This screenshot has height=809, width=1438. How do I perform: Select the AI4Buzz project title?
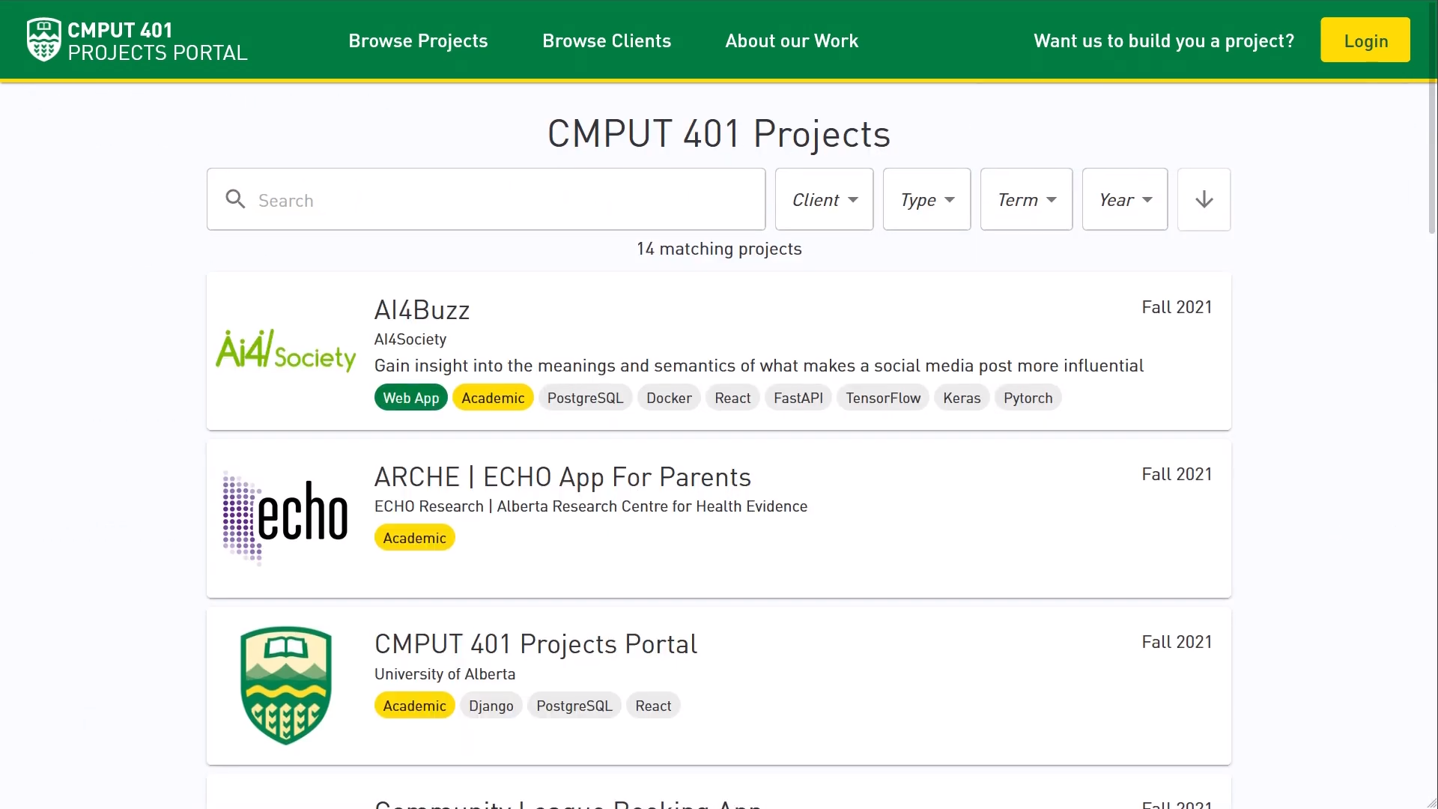tap(422, 309)
